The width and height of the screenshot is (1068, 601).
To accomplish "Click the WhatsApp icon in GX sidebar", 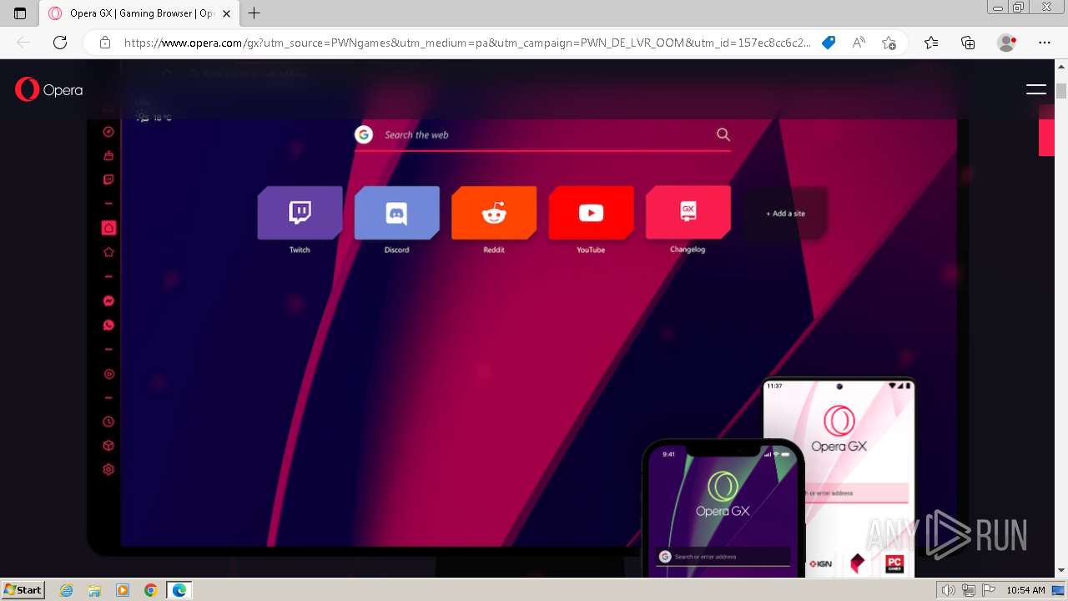I will 108,325.
